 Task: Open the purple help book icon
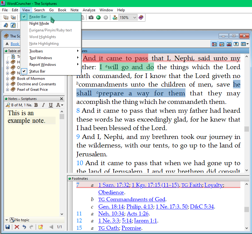[x=141, y=17]
